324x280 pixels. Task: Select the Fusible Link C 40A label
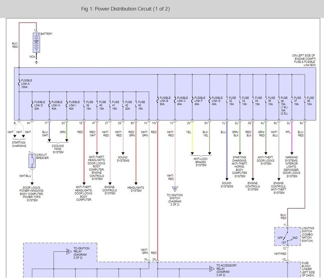click(x=182, y=101)
